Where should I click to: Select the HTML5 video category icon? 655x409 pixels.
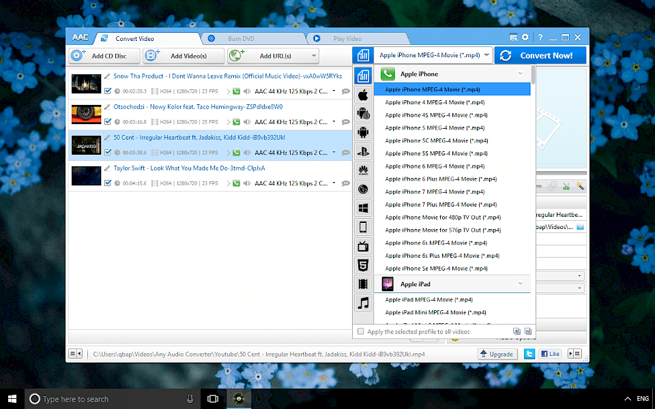[x=362, y=265]
